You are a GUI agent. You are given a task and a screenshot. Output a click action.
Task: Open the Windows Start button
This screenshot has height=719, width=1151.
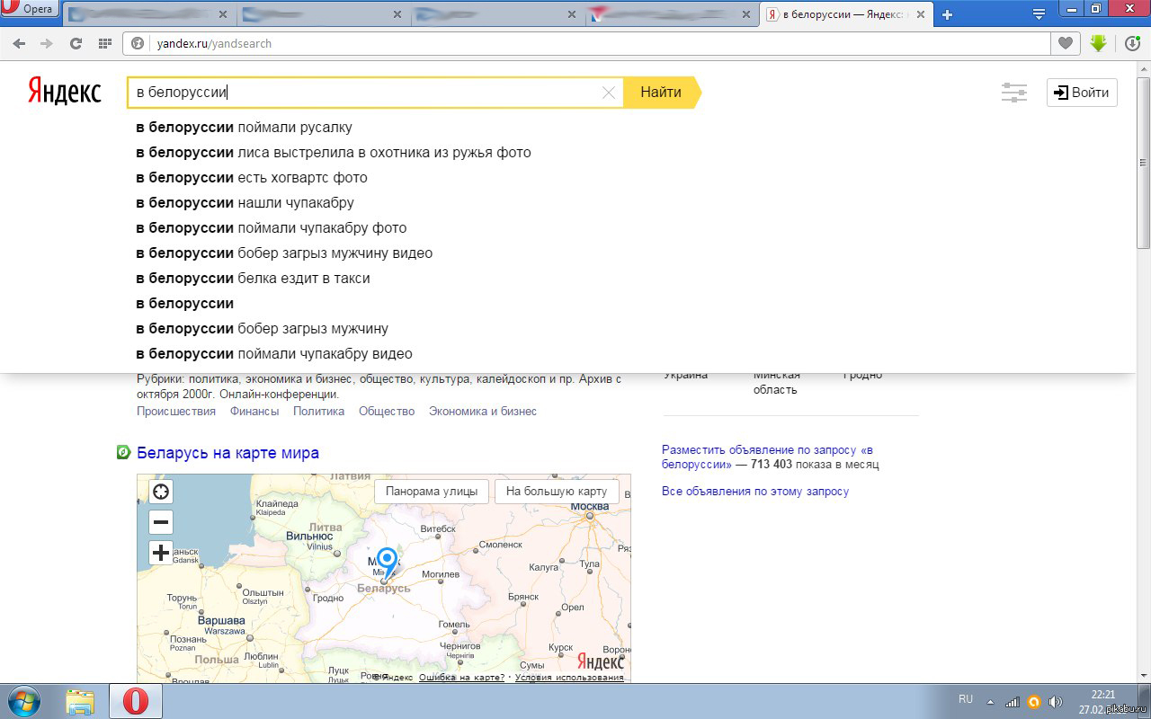point(22,701)
